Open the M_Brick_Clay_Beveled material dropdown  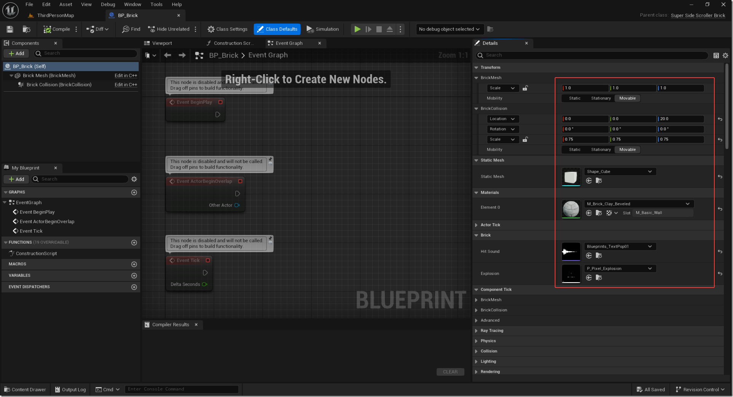pos(639,204)
